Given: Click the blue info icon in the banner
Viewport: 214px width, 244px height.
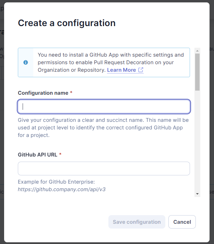Looking at the screenshot, I should tap(26, 62).
